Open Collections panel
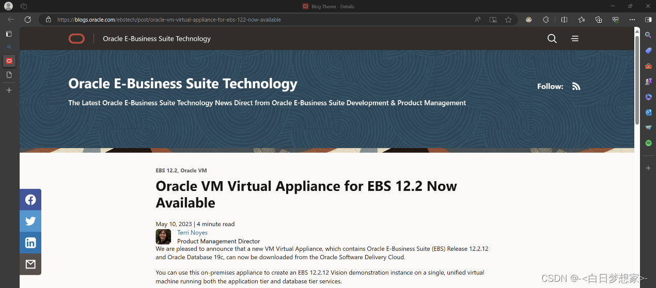This screenshot has width=656, height=288. pyautogui.click(x=599, y=20)
